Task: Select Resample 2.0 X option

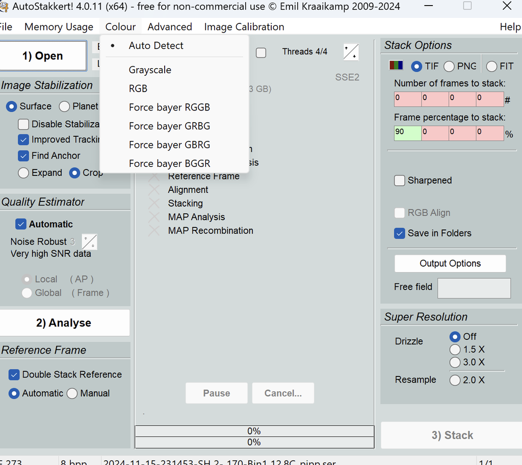Action: tap(455, 380)
